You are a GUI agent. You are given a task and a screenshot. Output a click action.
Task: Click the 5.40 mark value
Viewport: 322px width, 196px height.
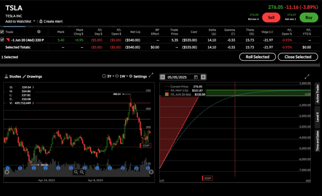(61, 40)
